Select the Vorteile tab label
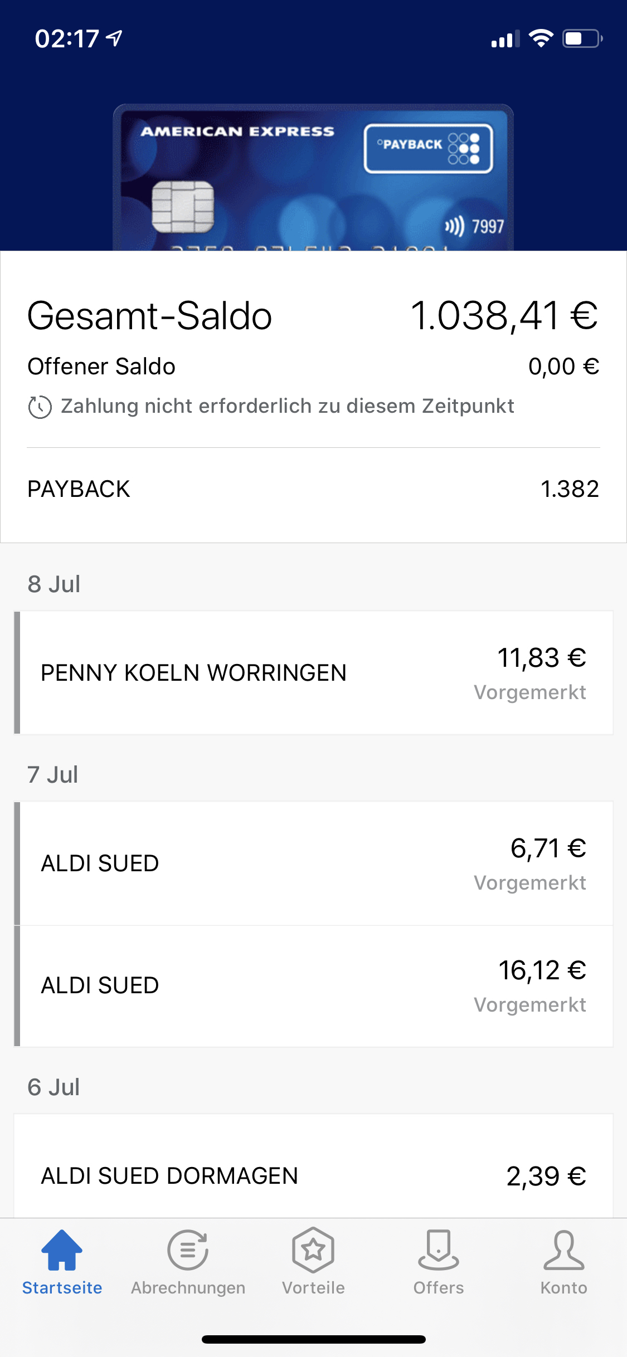Viewport: 627px width, 1357px height. click(313, 1288)
